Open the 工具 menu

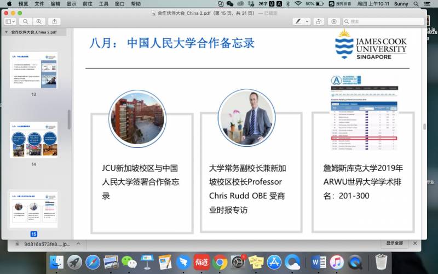(103, 3)
